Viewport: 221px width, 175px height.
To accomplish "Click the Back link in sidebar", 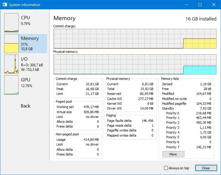I will pyautogui.click(x=25, y=106).
